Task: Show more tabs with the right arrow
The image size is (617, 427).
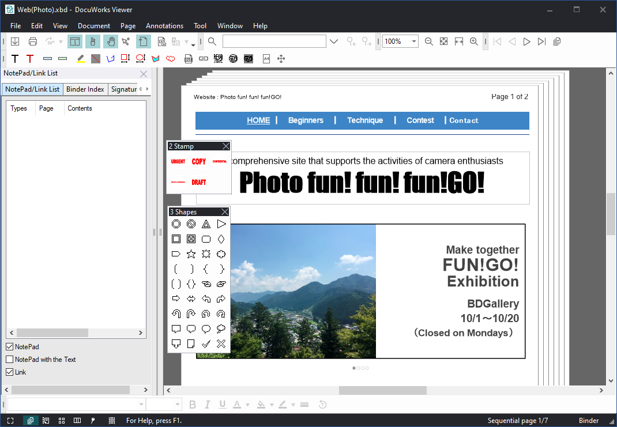Action: 147,89
